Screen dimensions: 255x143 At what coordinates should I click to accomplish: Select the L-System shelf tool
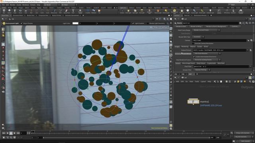pyautogui.click(x=88, y=12)
